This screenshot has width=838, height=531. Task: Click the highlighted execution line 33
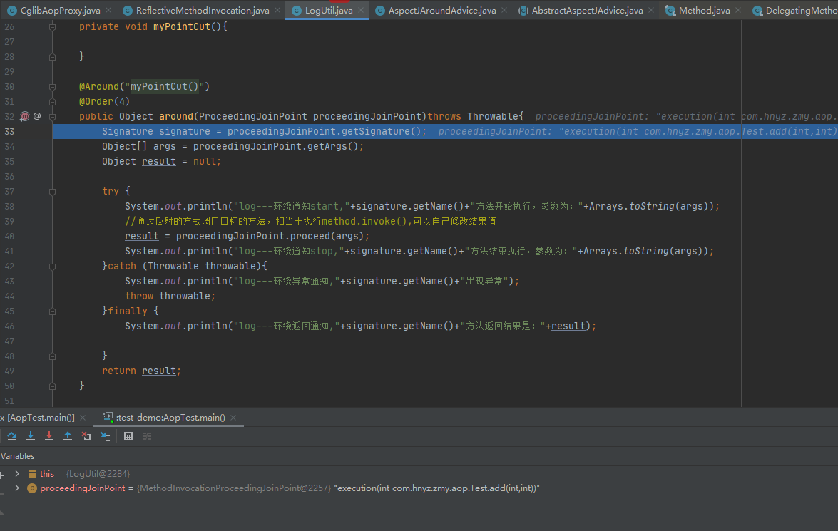point(445,131)
